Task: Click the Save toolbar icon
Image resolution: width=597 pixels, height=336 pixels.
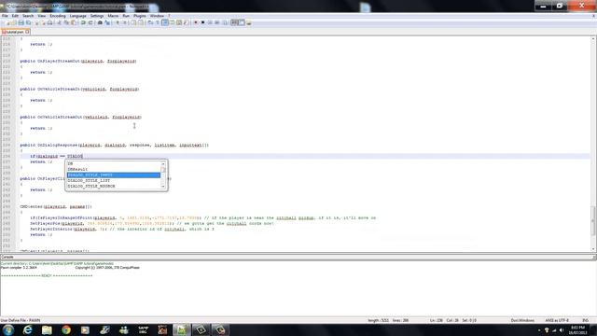Action: point(21,22)
